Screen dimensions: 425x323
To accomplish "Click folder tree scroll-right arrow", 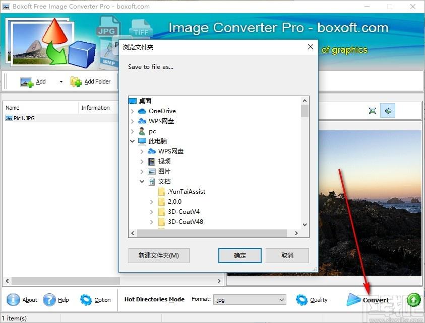I will [x=296, y=233].
